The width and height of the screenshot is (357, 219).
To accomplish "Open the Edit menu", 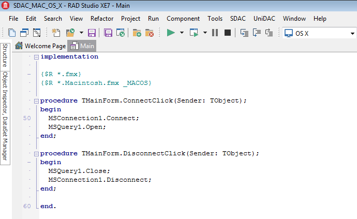I will click(x=31, y=19).
